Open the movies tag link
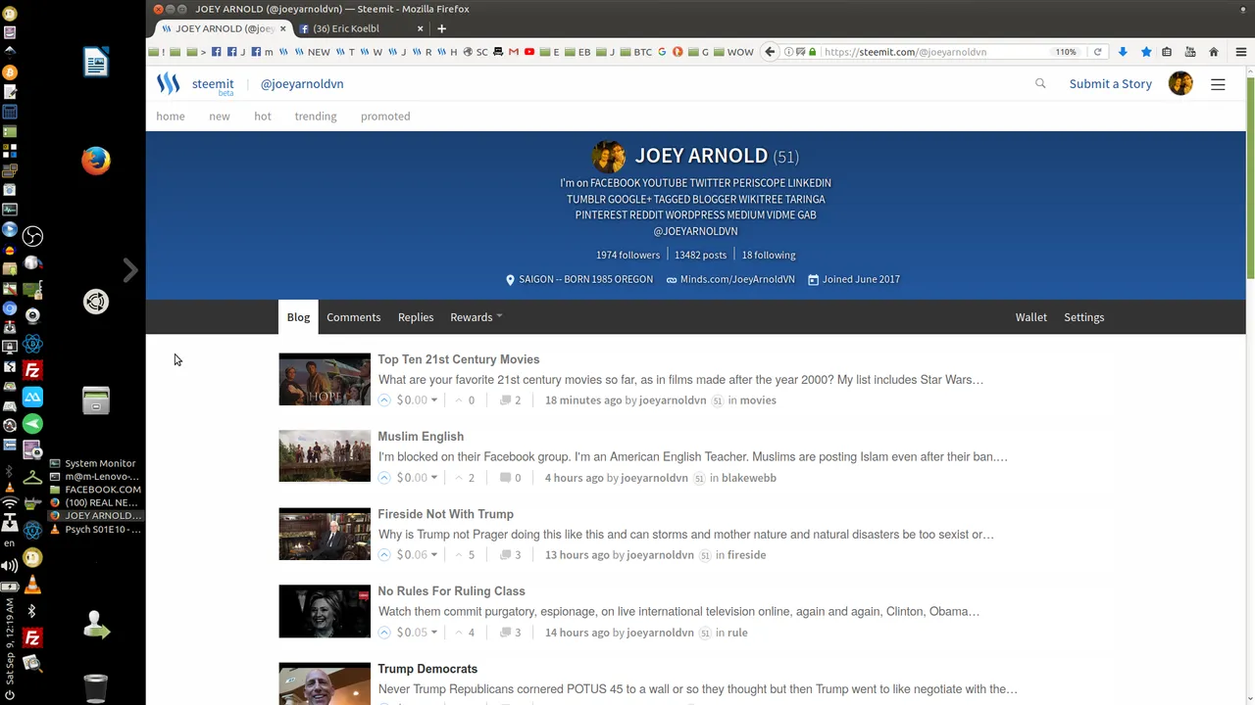This screenshot has height=705, width=1255. pyautogui.click(x=758, y=399)
